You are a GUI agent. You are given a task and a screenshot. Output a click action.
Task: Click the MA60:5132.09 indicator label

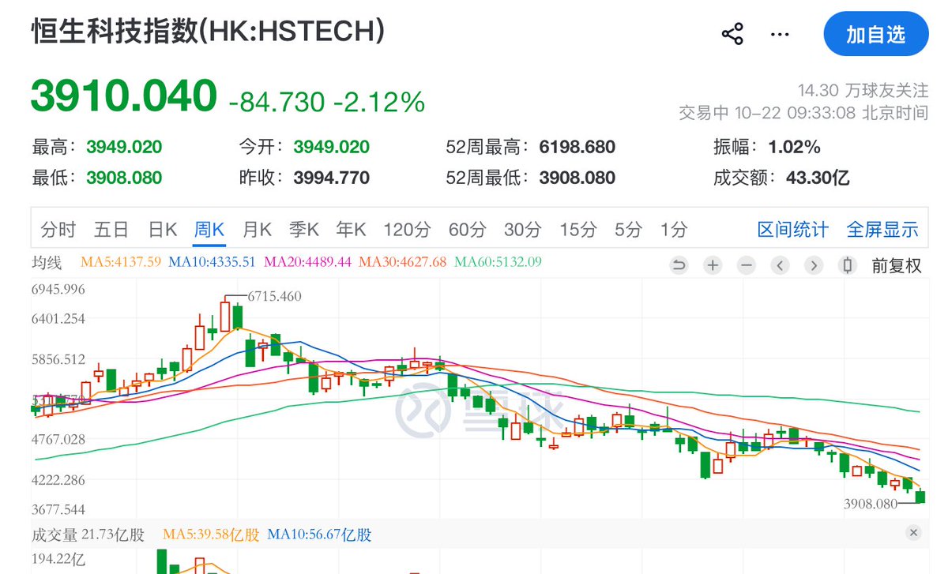[x=498, y=262]
